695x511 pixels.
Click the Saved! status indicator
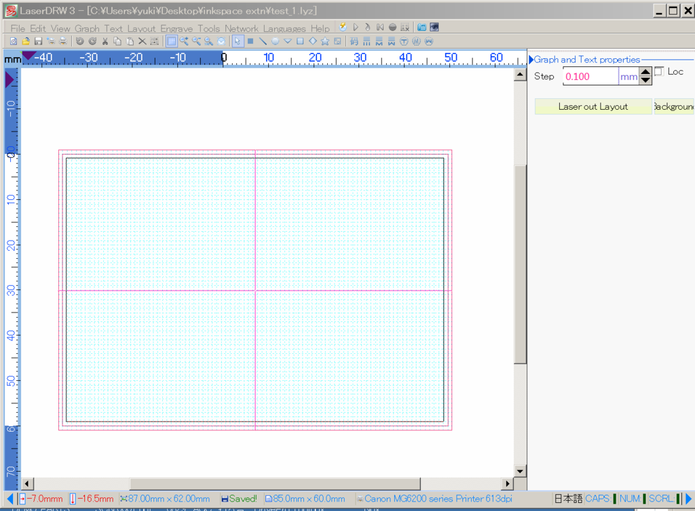(x=239, y=499)
